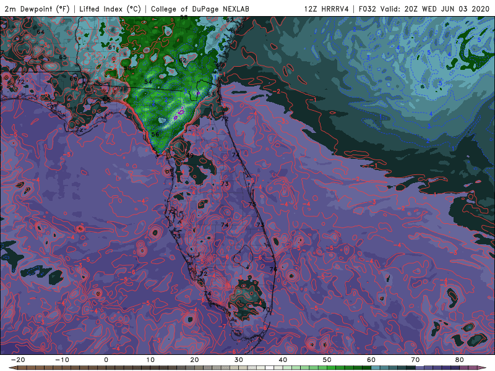Screen dimensions: 495x371
Task: Click the 30 label on the color scale
Action: tap(239, 360)
